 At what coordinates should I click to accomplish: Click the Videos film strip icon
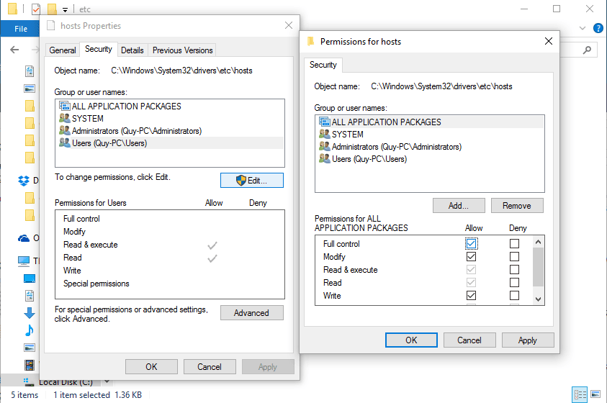[30, 348]
